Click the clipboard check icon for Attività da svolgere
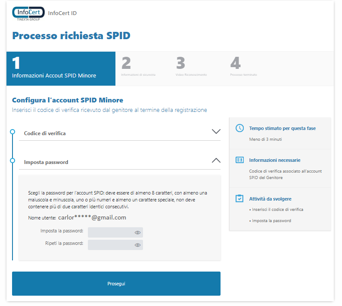Viewport: 342px width, 306px height. 240,199
